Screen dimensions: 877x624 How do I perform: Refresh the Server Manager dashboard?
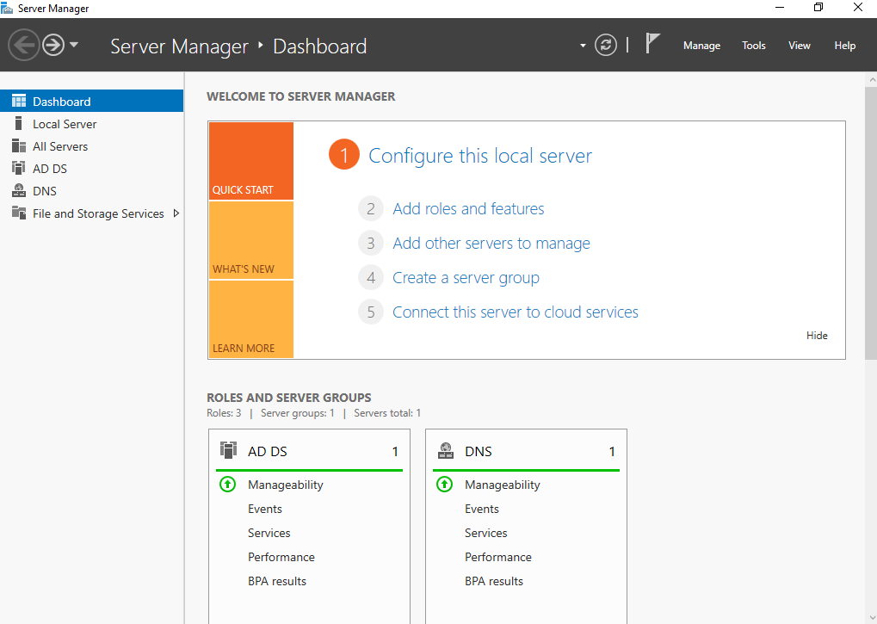(x=606, y=46)
